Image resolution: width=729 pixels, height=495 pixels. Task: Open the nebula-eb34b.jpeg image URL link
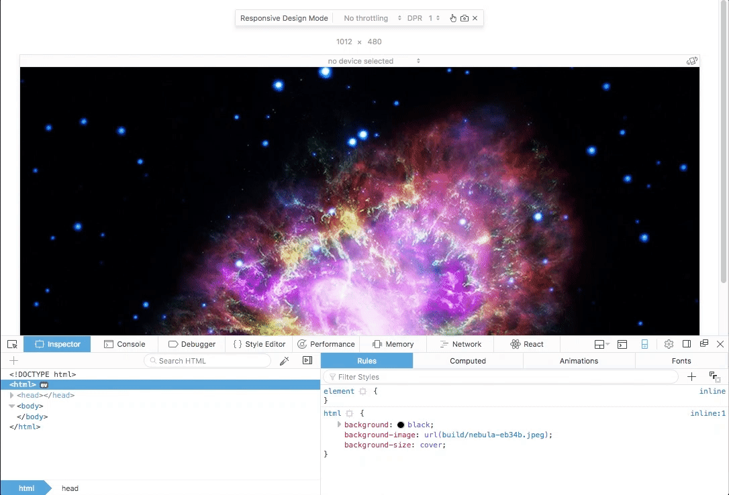[493, 435]
